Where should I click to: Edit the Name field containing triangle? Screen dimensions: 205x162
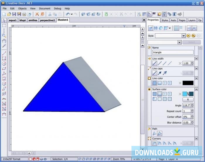coord(173,52)
